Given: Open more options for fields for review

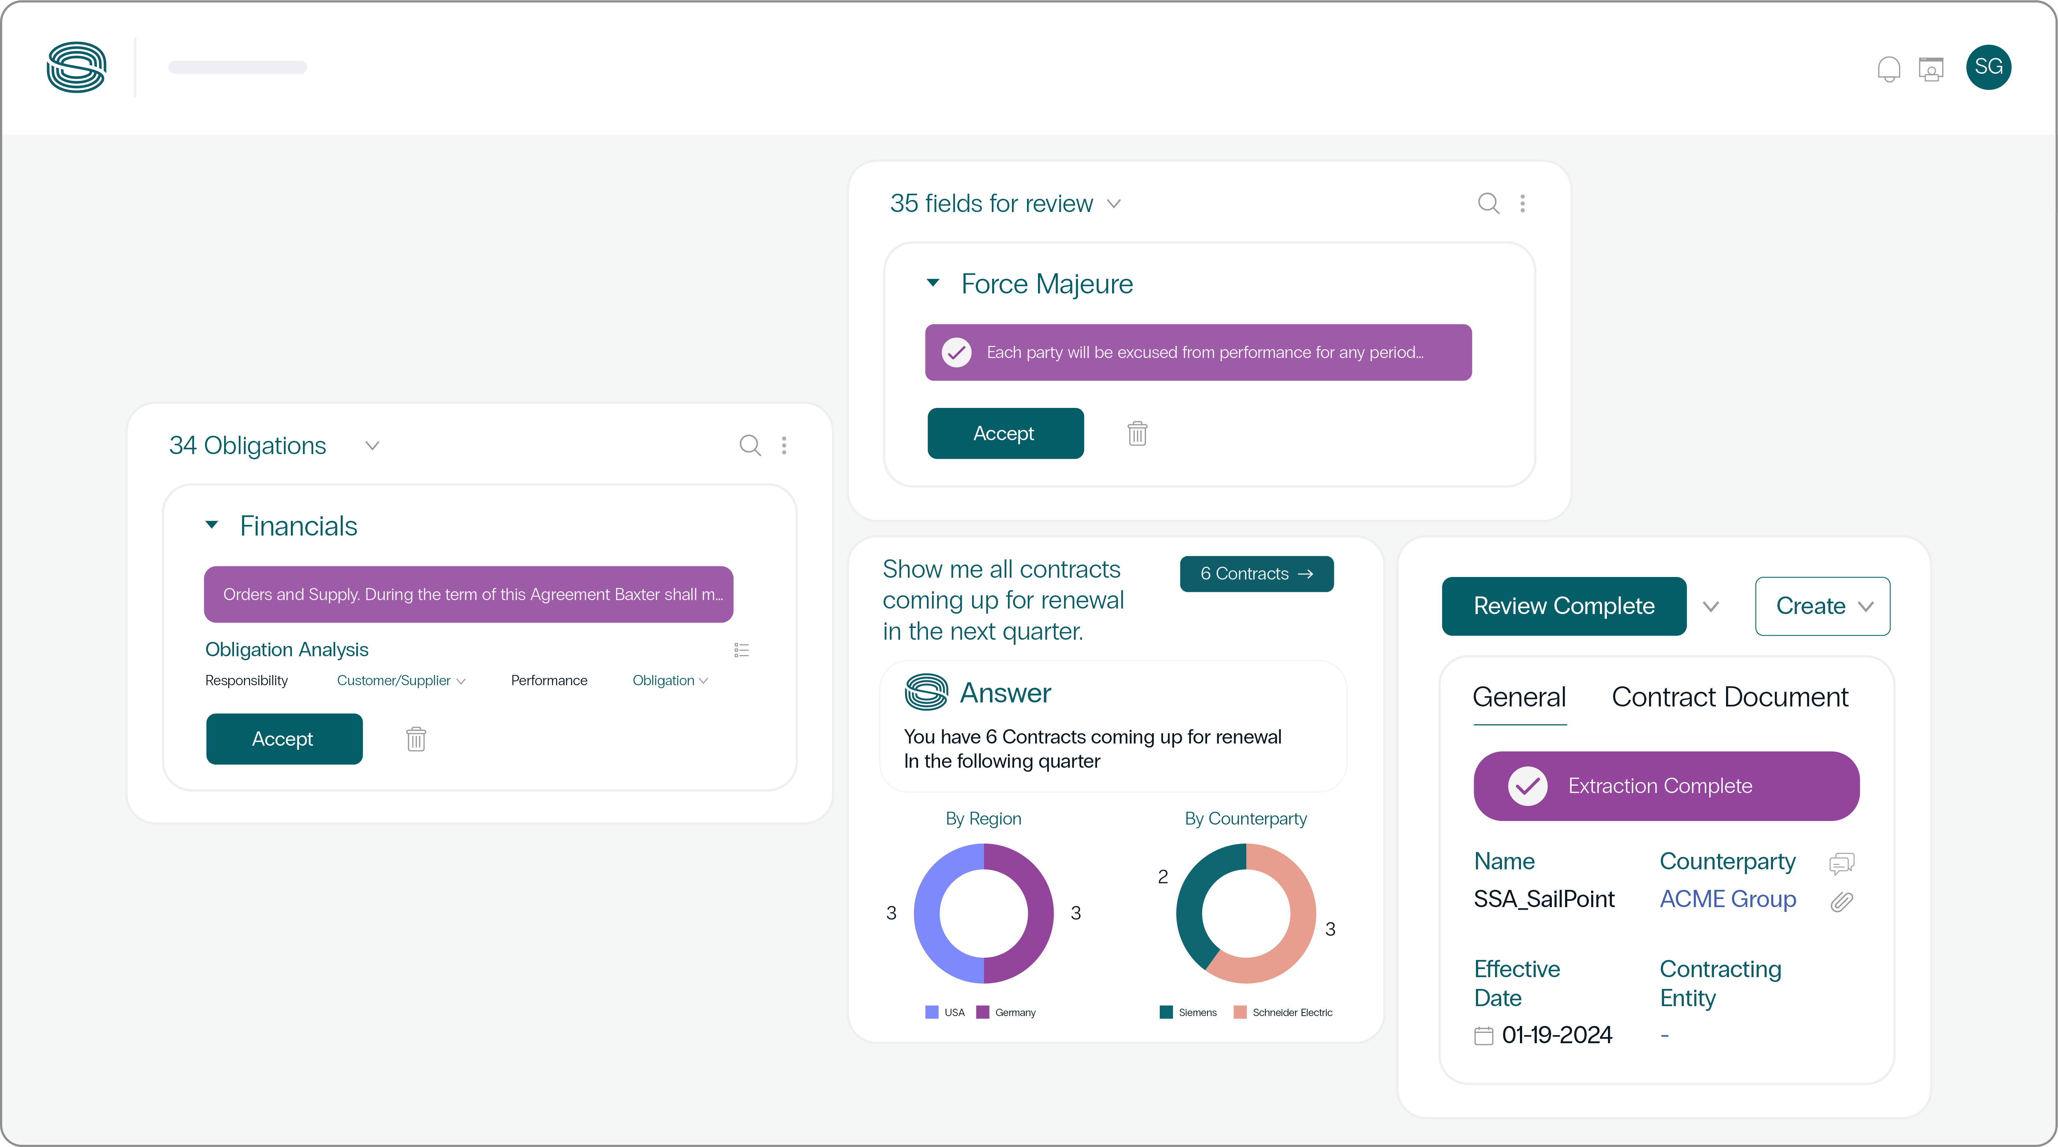Looking at the screenshot, I should click(1523, 203).
